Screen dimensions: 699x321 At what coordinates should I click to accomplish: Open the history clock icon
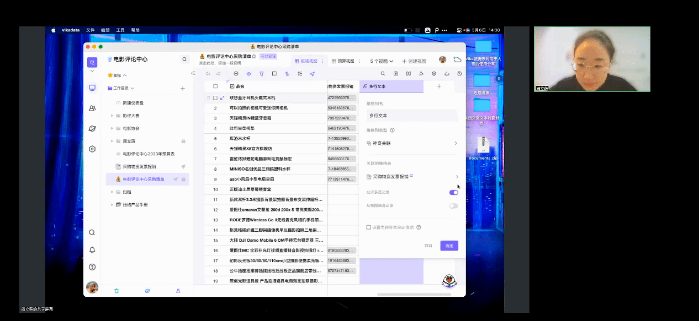(459, 74)
